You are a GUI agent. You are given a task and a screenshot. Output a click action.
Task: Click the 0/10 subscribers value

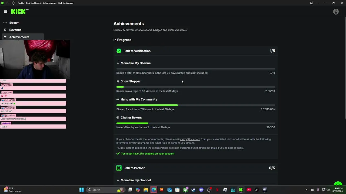(x=272, y=73)
